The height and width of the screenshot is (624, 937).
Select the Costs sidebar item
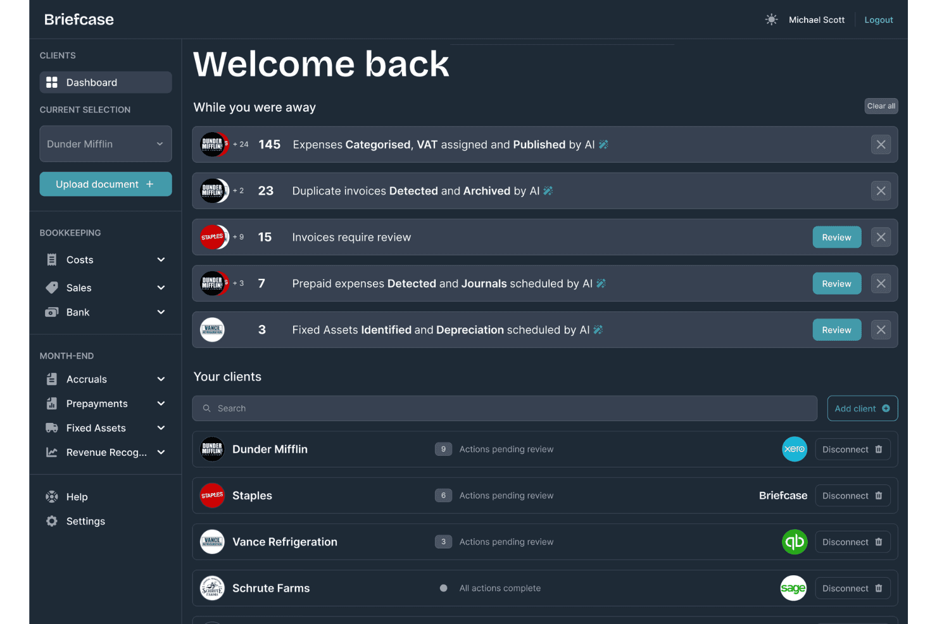[106, 260]
